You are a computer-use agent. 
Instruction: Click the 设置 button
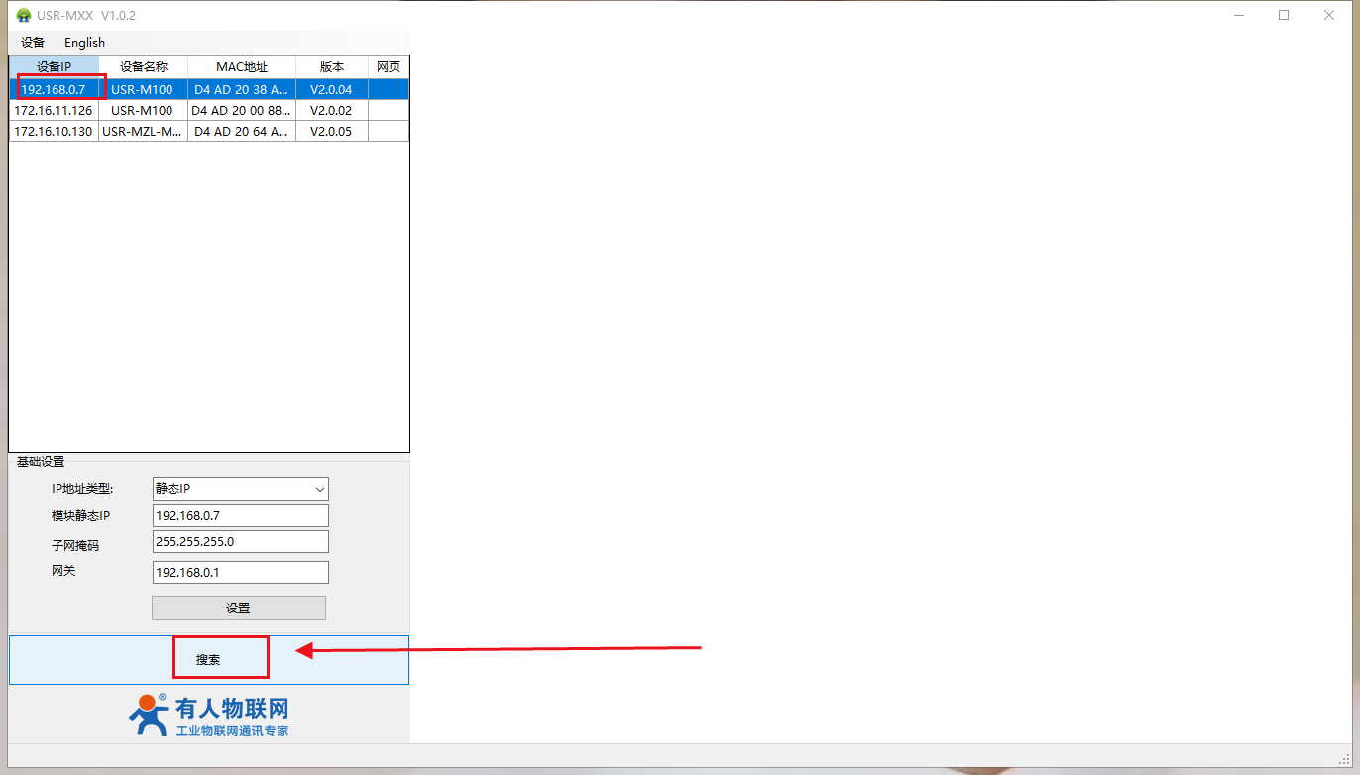tap(238, 608)
